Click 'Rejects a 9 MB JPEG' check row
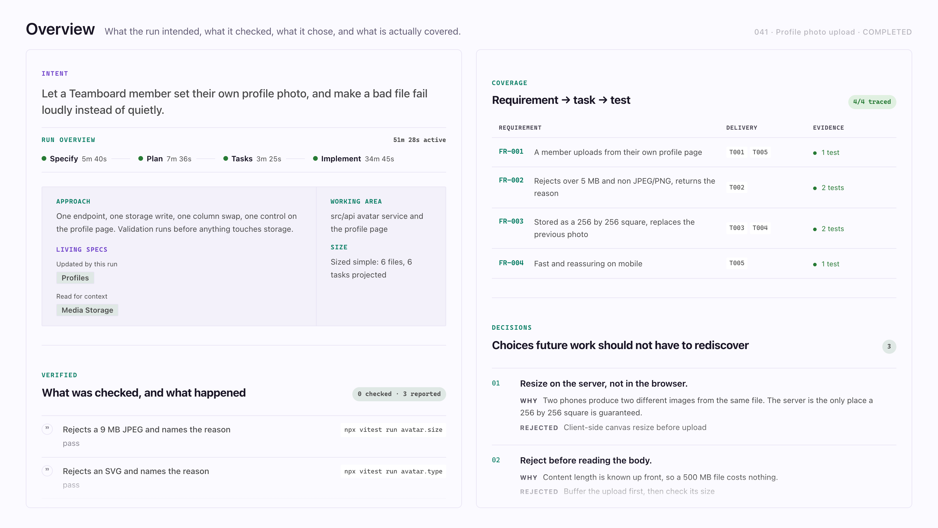This screenshot has height=528, width=938. [244, 436]
